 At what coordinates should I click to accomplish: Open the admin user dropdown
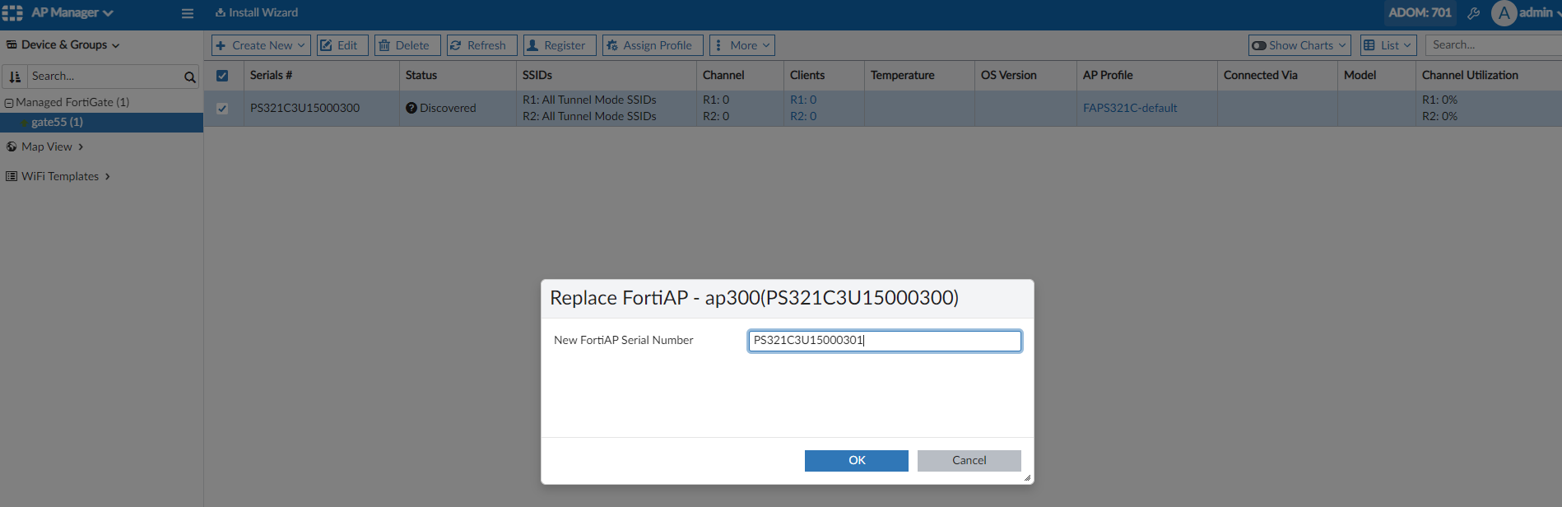tap(1540, 12)
